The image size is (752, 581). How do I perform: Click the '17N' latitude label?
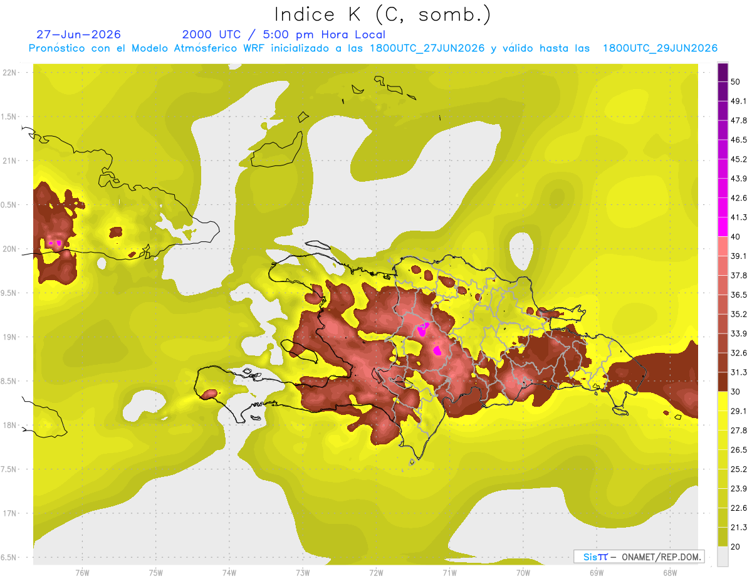click(x=10, y=513)
